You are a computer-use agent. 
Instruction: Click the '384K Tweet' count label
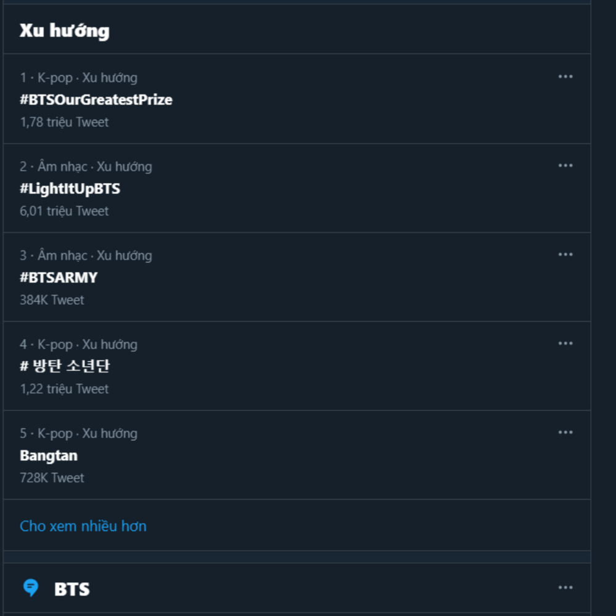tap(52, 300)
